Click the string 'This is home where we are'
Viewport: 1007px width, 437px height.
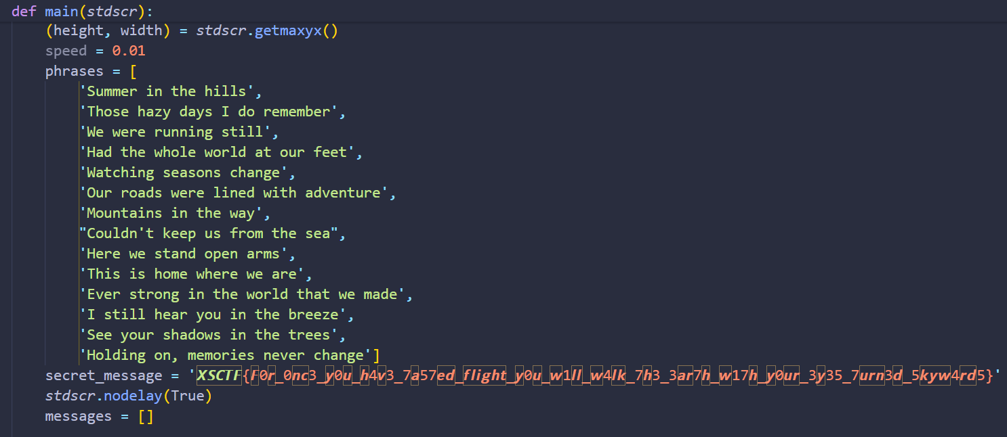pyautogui.click(x=192, y=274)
